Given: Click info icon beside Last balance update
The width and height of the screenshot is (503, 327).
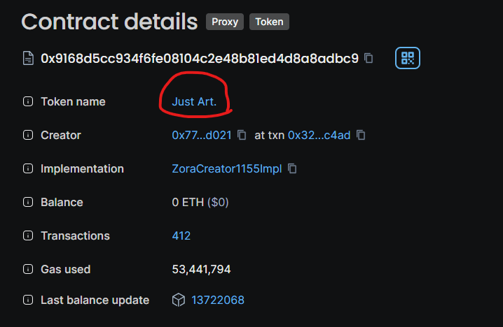Looking at the screenshot, I should (28, 300).
